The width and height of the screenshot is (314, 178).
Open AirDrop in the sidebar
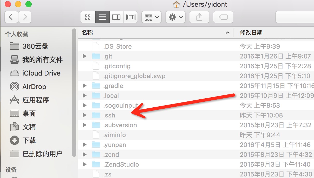coord(28,87)
